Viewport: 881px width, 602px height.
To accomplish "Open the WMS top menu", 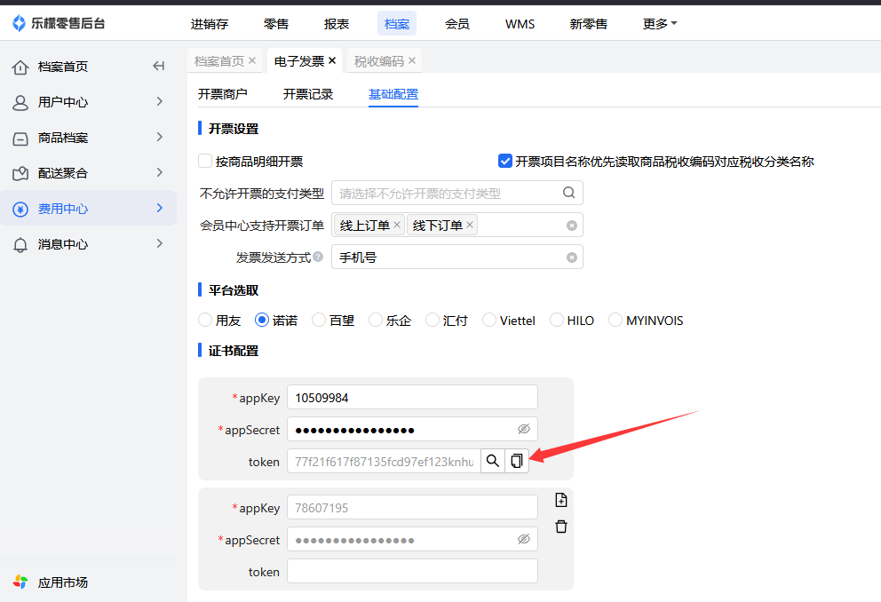I will (x=520, y=24).
